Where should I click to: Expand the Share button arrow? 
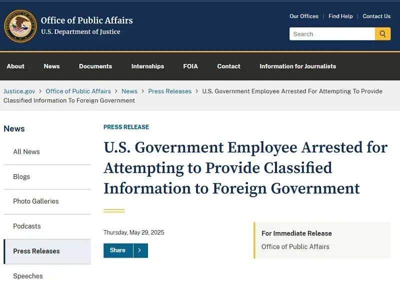click(140, 251)
